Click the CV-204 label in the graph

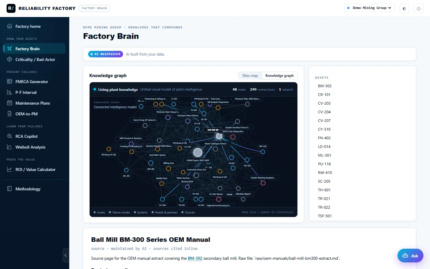pos(162,205)
